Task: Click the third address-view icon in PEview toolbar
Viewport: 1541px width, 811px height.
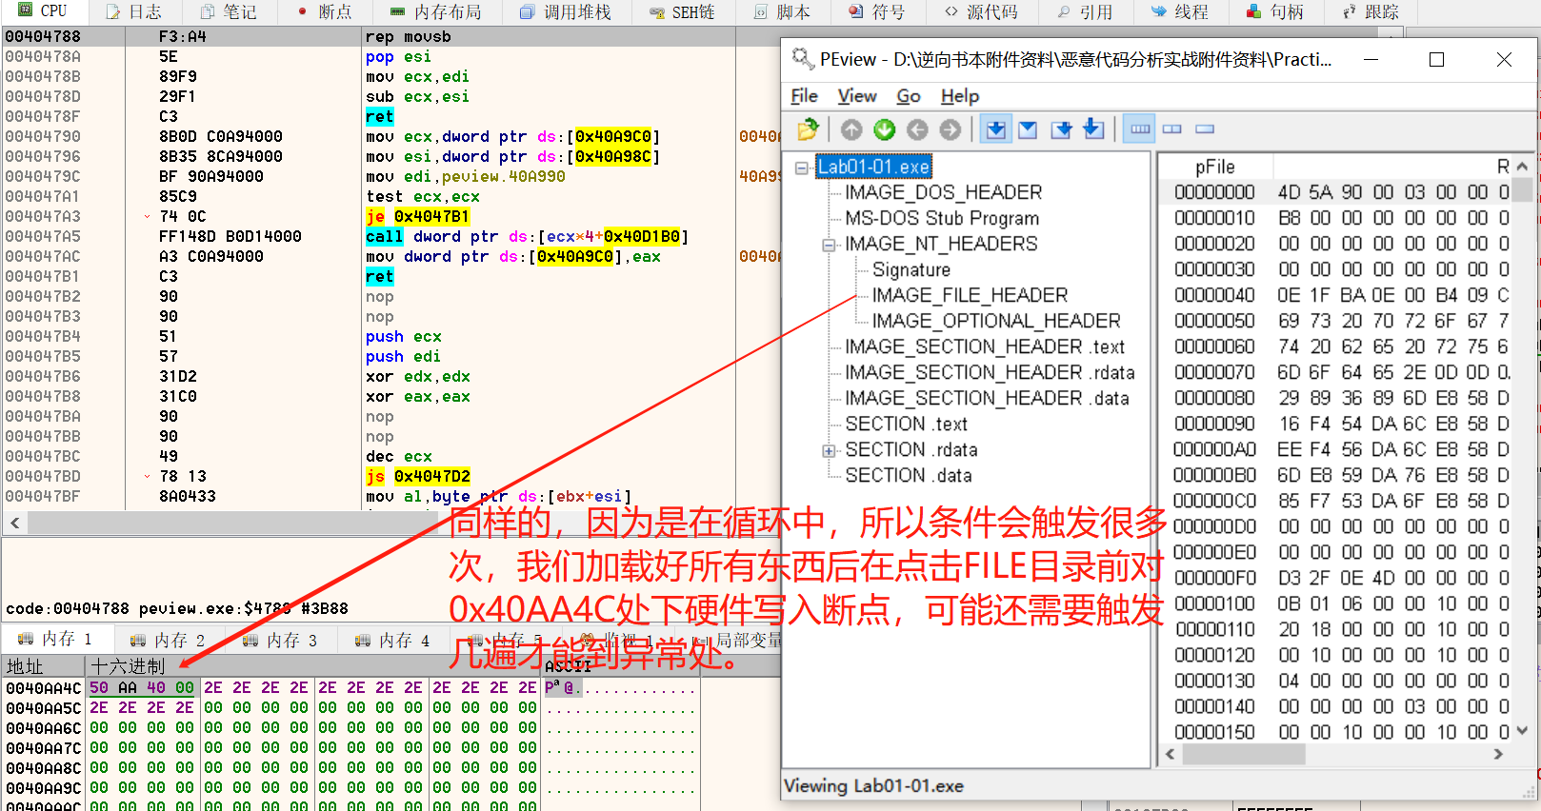Action: tap(1061, 129)
